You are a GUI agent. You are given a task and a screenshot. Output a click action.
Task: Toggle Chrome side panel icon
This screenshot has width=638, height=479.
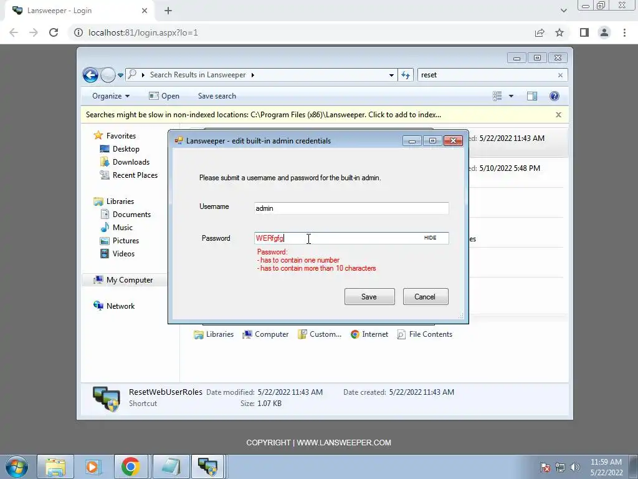[x=584, y=32]
